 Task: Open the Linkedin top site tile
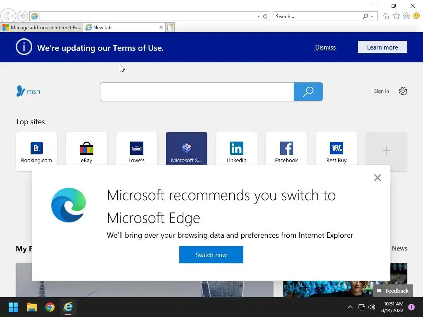(x=237, y=149)
